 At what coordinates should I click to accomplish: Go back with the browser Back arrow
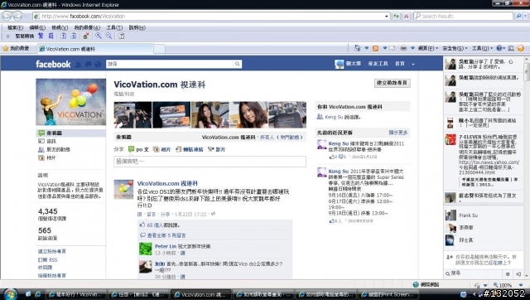click(x=7, y=16)
